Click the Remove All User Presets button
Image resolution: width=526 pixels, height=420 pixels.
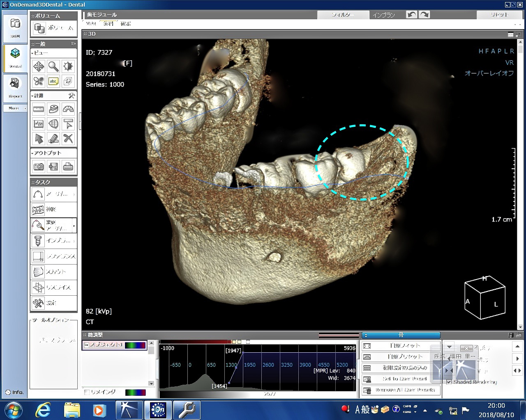pyautogui.click(x=401, y=390)
